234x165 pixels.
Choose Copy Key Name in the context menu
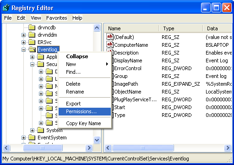pyautogui.click(x=85, y=123)
